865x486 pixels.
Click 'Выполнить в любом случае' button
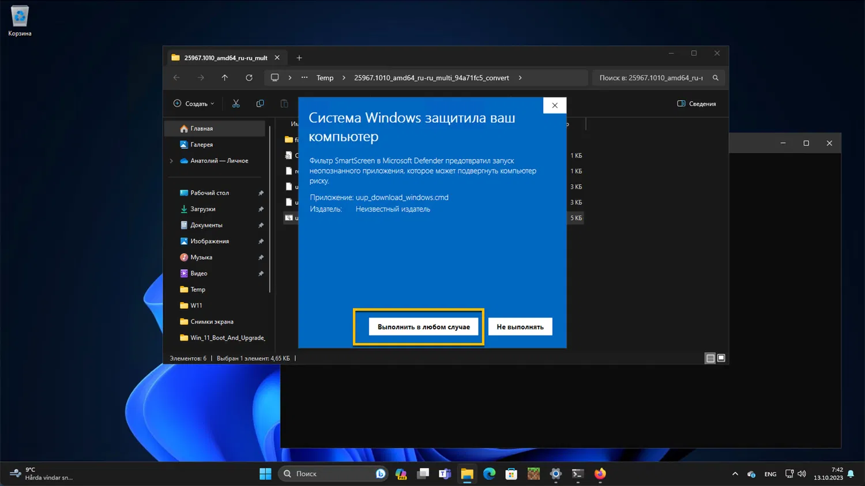pos(423,327)
